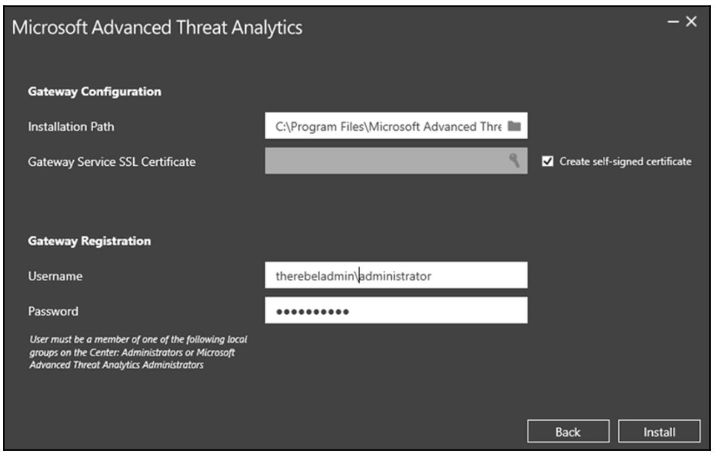Viewport: 716px width, 454px height.
Task: Go back with the Back button
Action: click(568, 432)
